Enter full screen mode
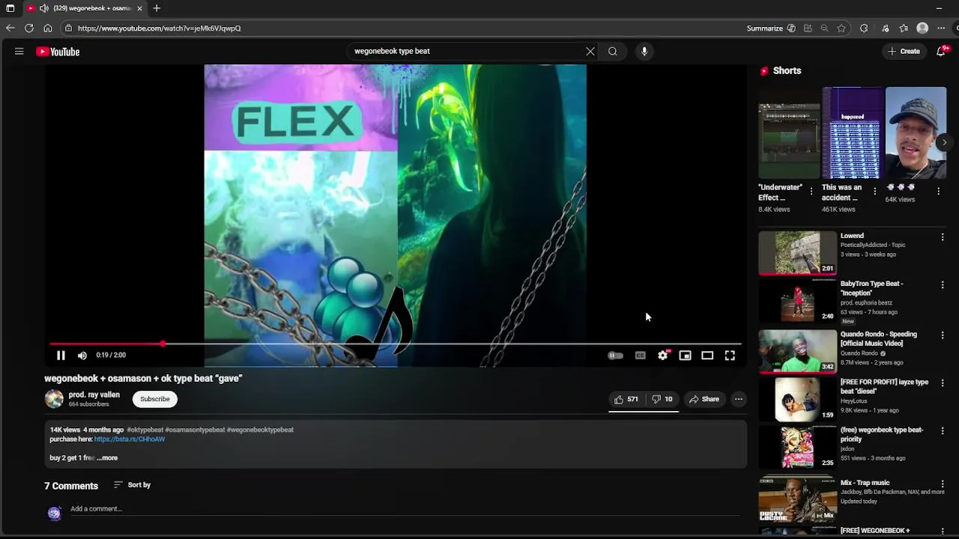The width and height of the screenshot is (959, 539). click(730, 356)
